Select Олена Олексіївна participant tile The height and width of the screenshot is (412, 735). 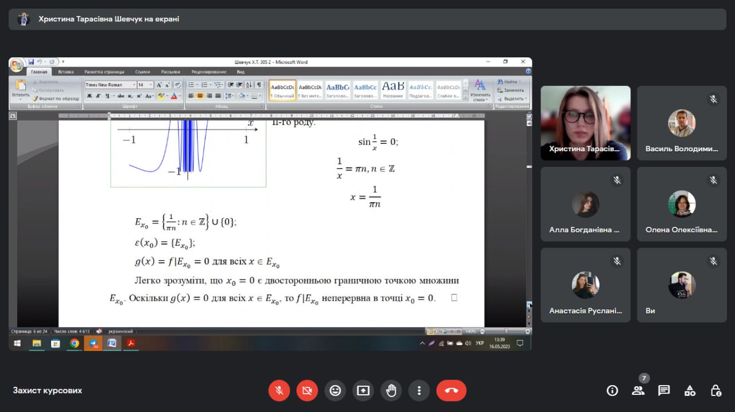tap(682, 204)
